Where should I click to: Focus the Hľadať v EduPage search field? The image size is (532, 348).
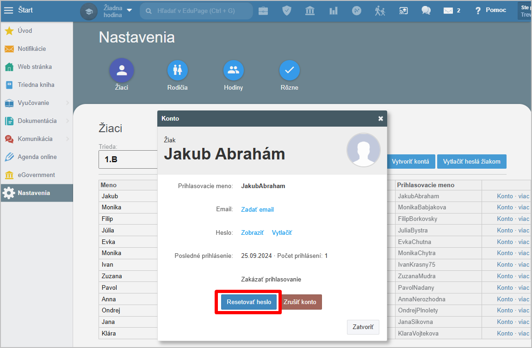click(196, 11)
